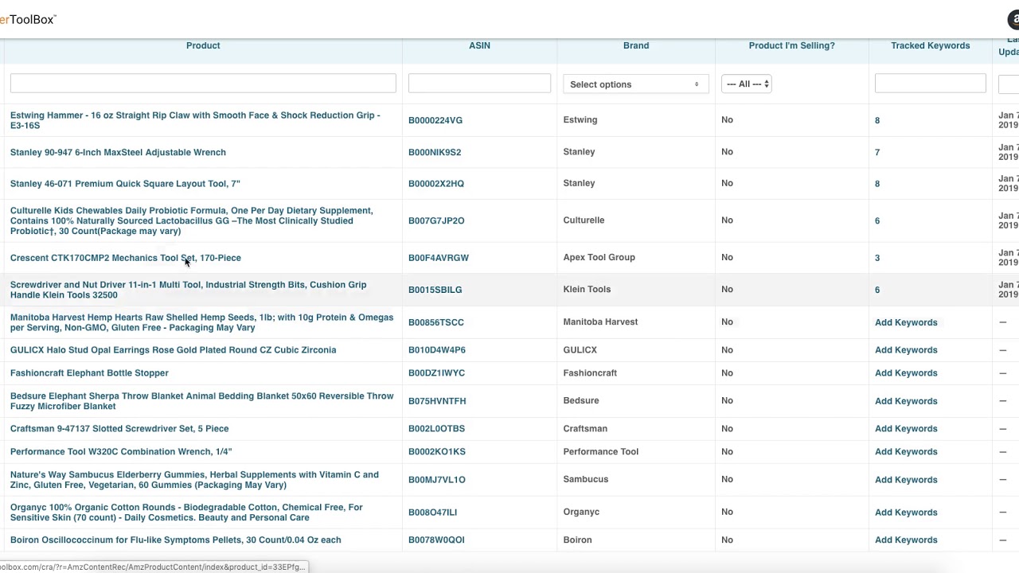
Task: Add Keywords for Manitoba Harvest row
Action: pos(906,322)
